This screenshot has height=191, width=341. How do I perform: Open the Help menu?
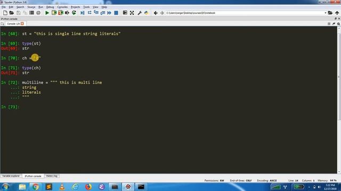[104, 7]
